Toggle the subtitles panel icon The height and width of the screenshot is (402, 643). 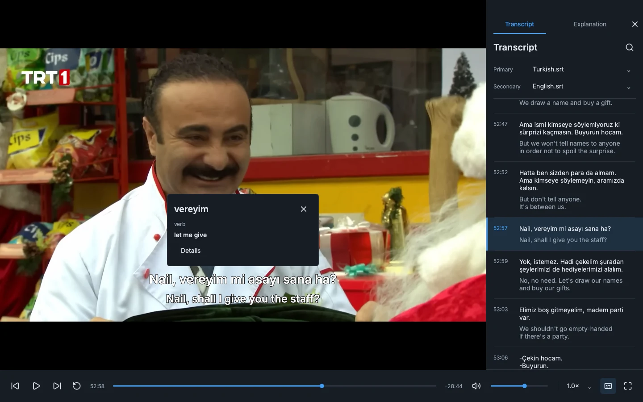(608, 386)
